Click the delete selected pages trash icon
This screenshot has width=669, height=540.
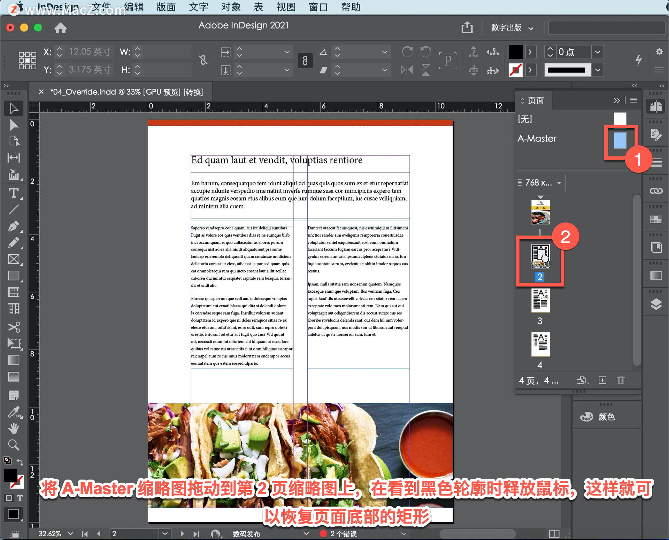[621, 380]
